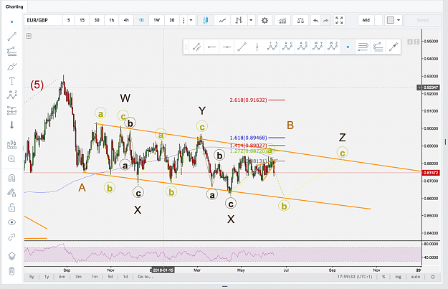
Task: Select bar chart style
Action: pyautogui.click(x=239, y=20)
